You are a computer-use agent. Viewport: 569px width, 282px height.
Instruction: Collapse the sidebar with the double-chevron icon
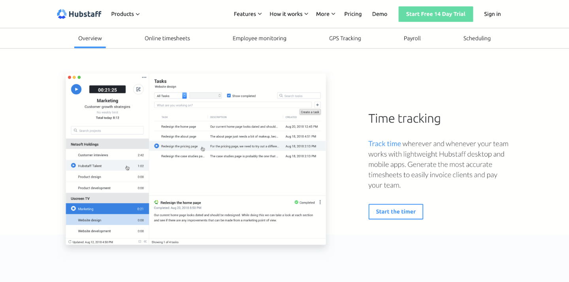145,241
